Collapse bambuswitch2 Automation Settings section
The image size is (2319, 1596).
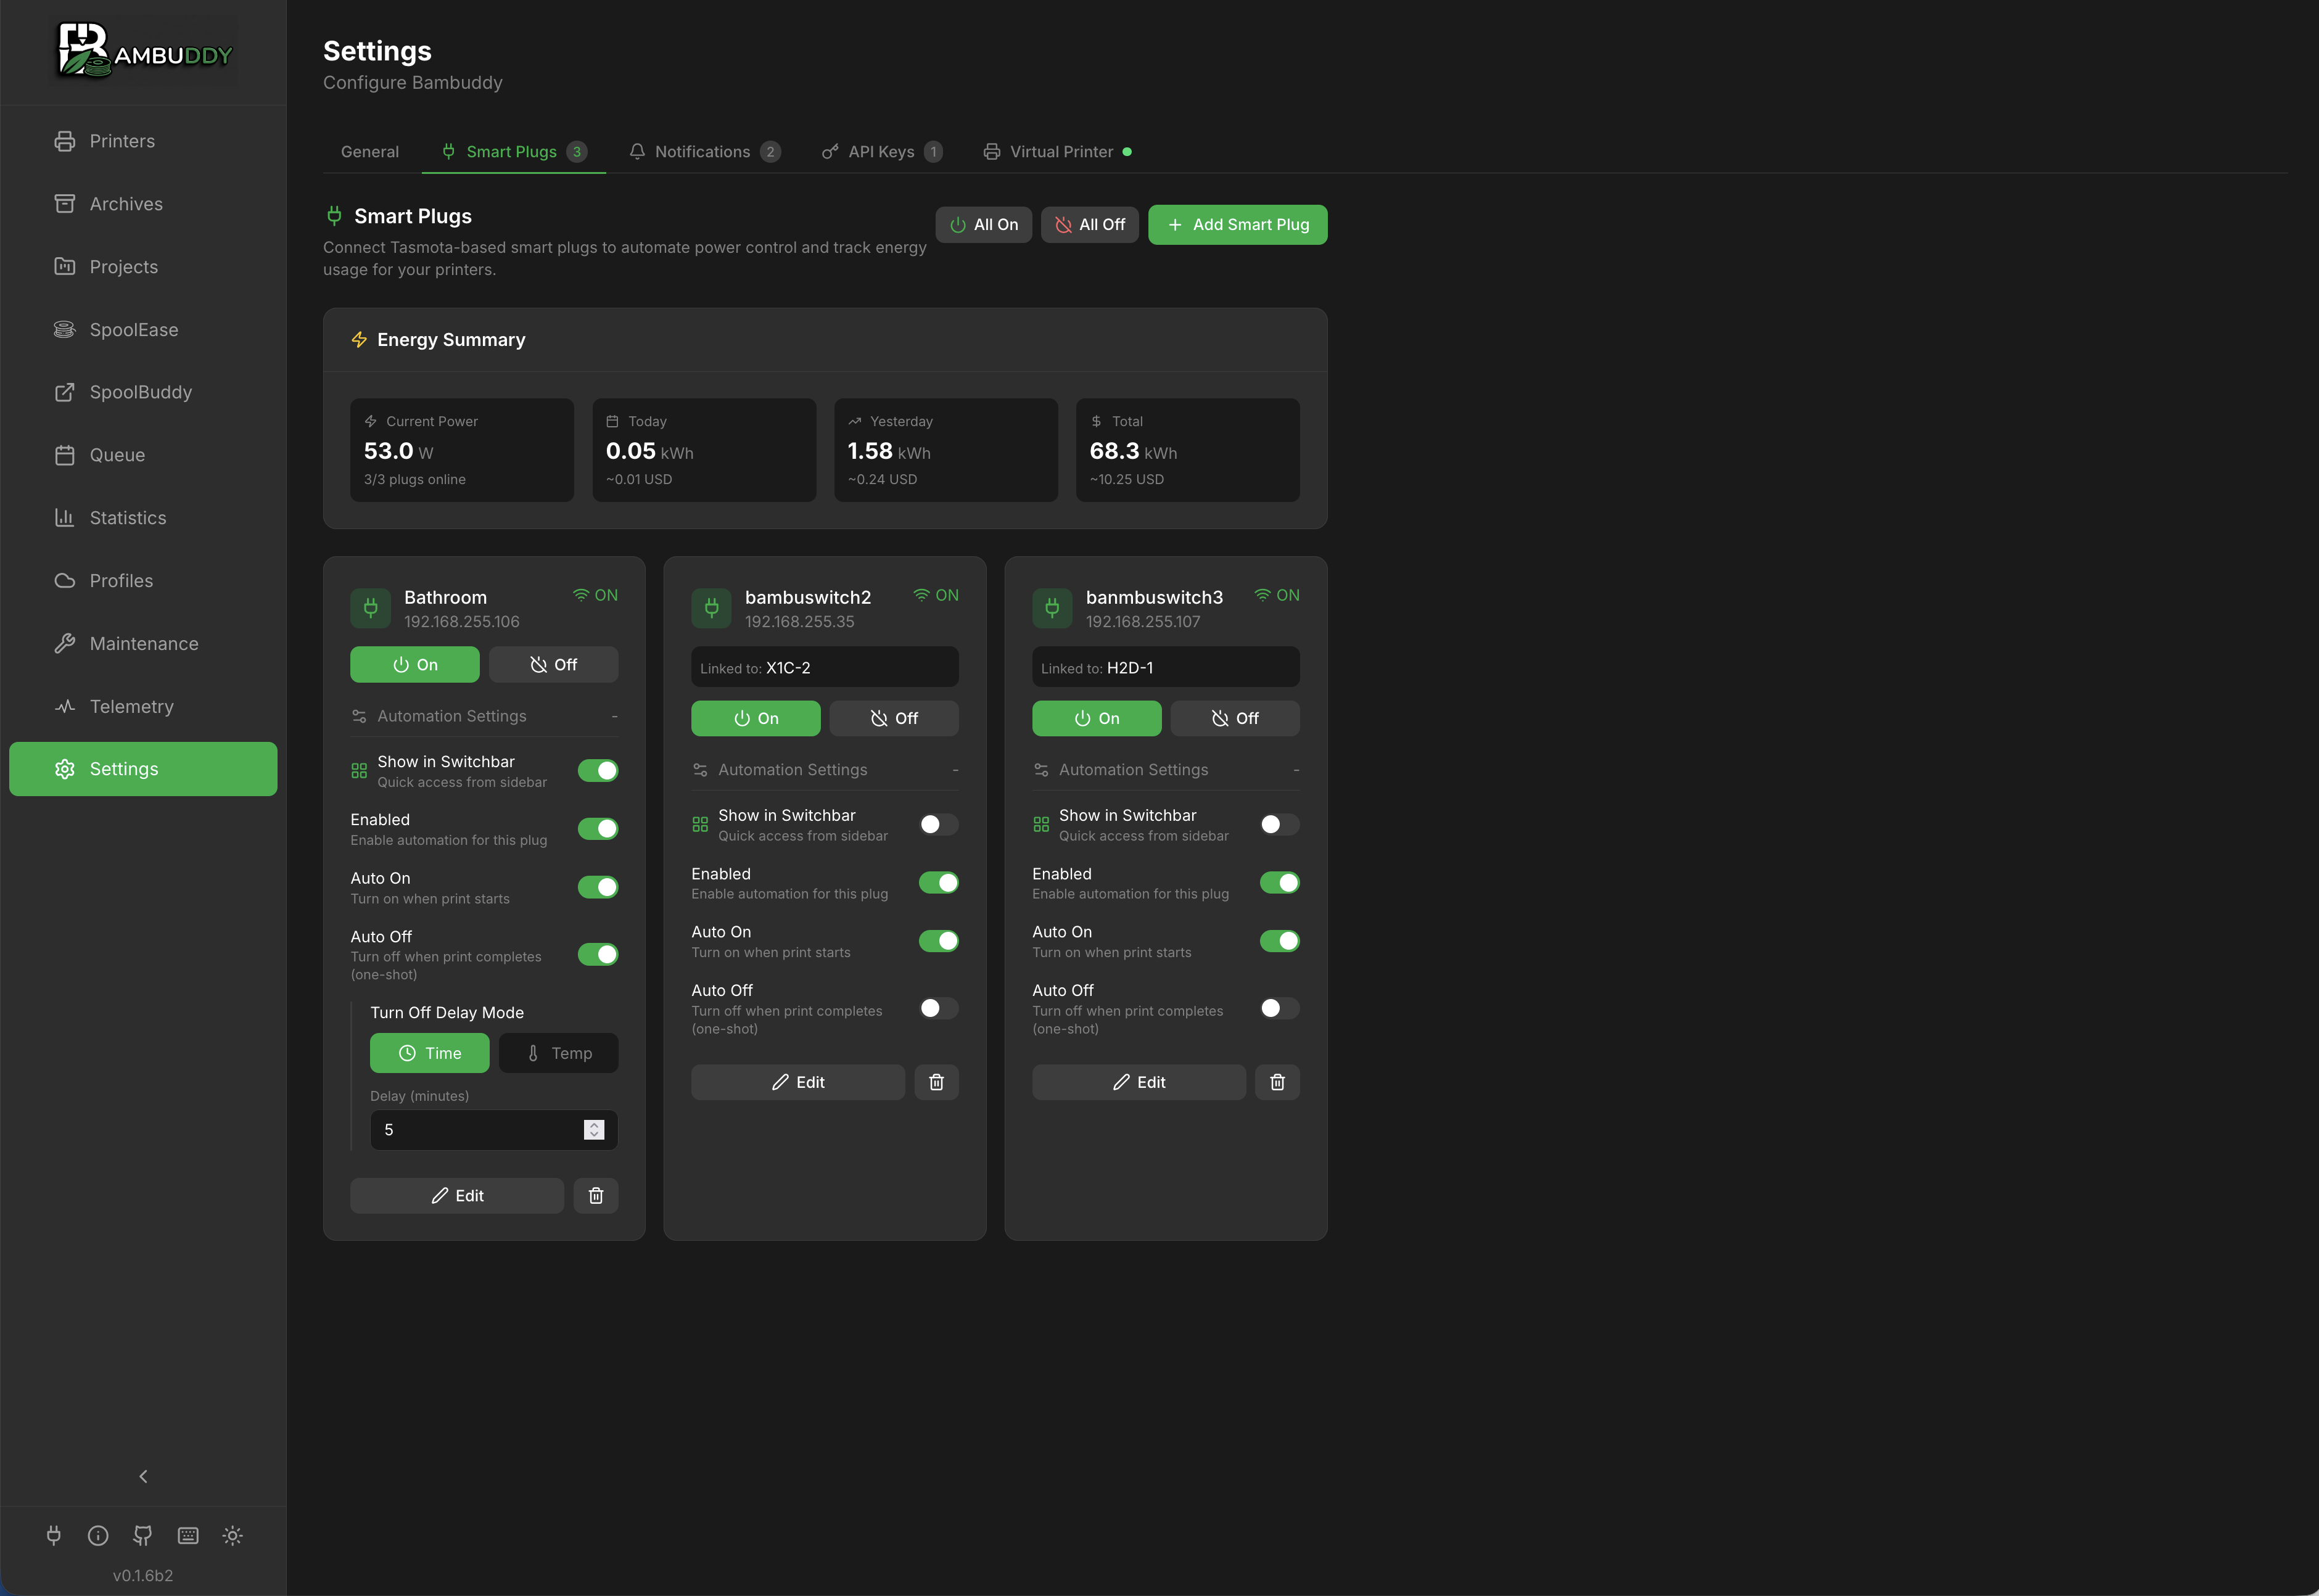pos(825,770)
